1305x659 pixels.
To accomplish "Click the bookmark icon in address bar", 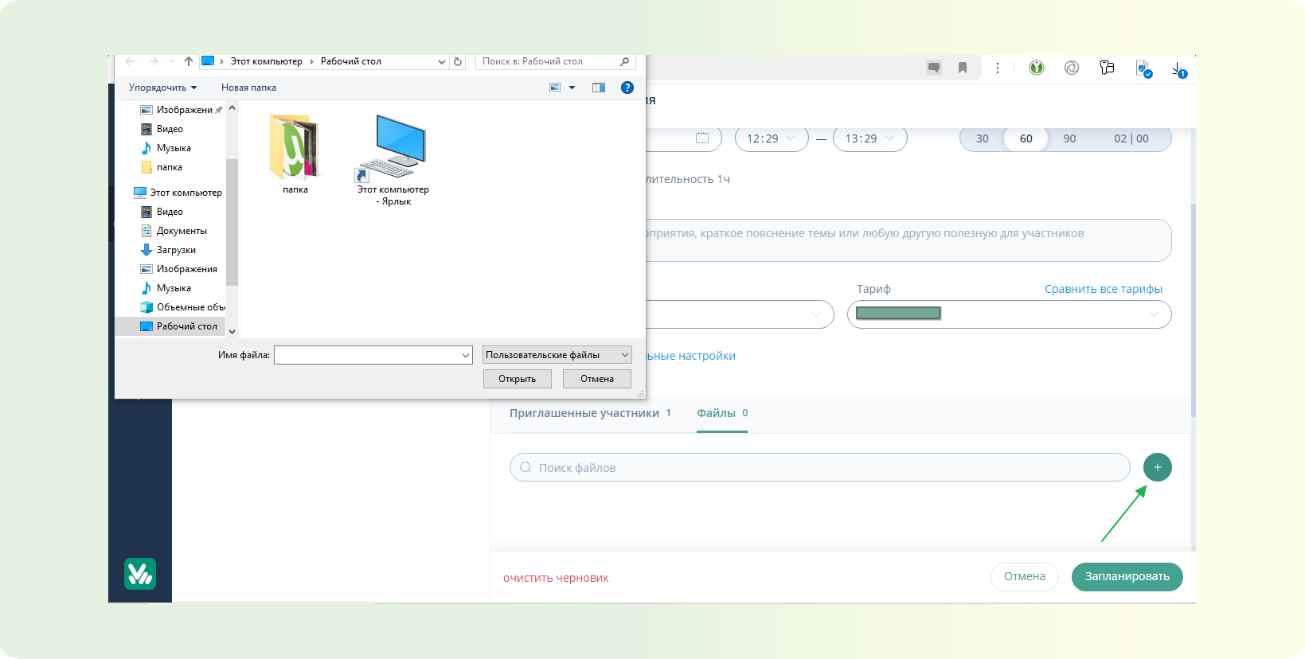I will click(963, 68).
